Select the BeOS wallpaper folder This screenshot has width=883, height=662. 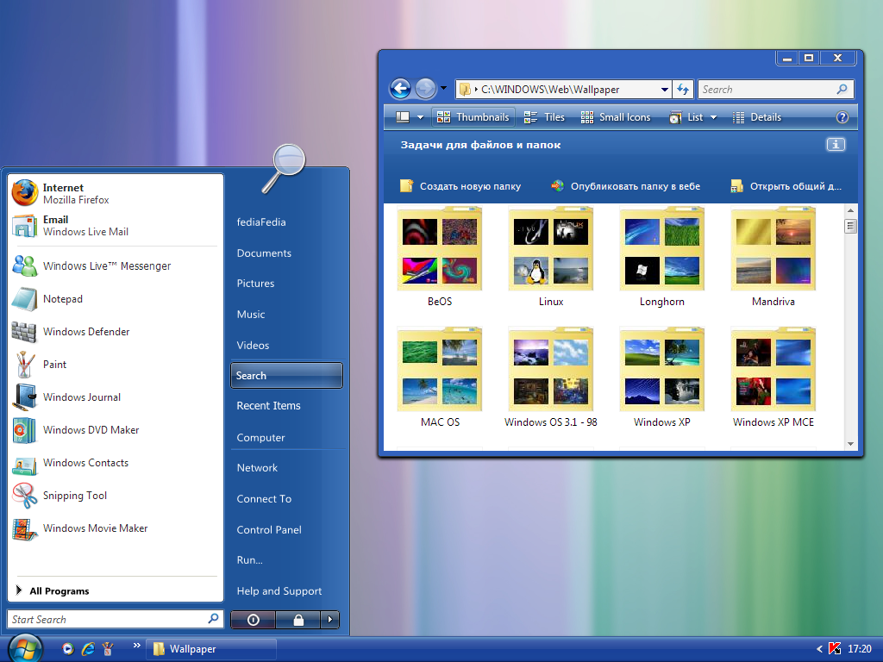point(439,257)
